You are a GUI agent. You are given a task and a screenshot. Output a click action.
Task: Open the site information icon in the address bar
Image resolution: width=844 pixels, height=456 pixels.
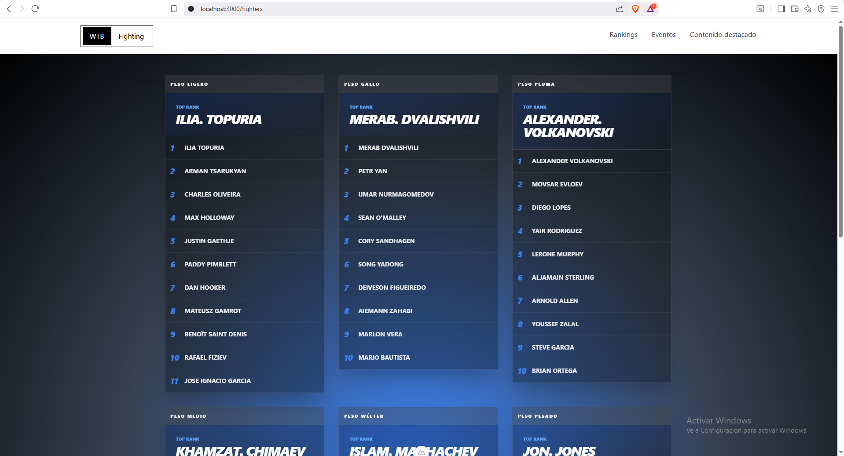click(191, 9)
